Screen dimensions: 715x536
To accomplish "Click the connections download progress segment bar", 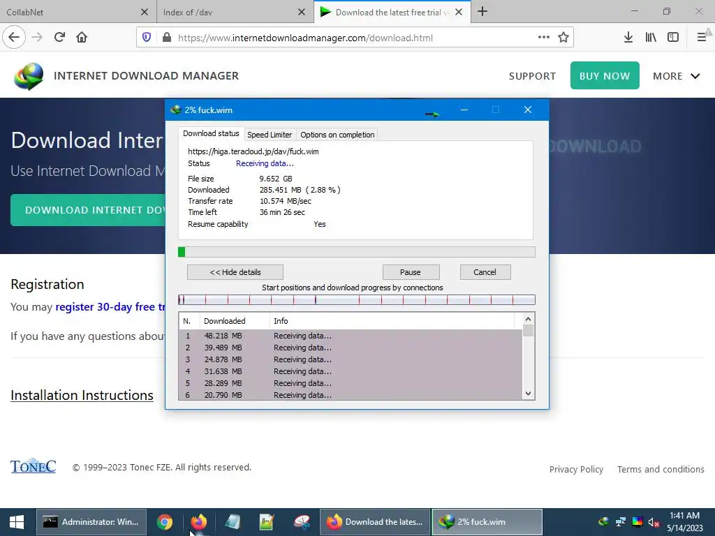I will point(357,299).
